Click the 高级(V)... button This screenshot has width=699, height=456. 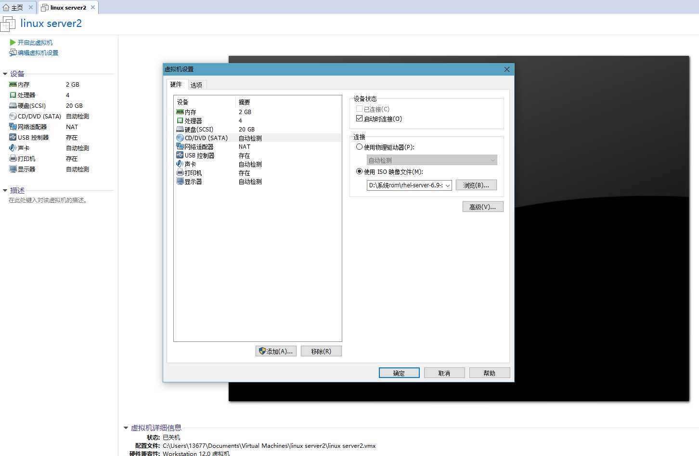[x=483, y=207]
